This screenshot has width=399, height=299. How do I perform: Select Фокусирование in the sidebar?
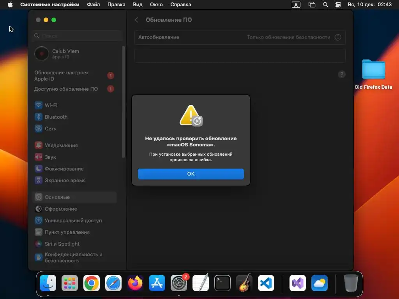coord(74,169)
